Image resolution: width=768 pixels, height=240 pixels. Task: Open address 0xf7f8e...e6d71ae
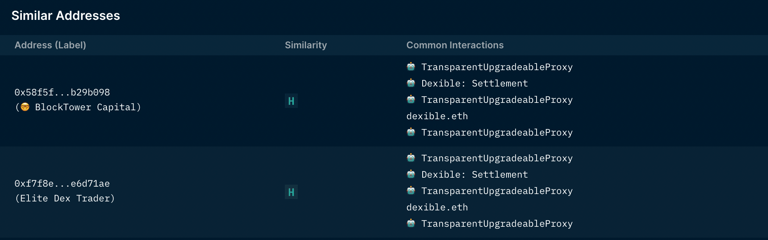coord(62,184)
